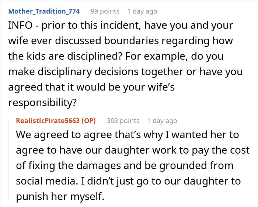Click the 'punish her myself.' line
Screen dimensions: 258x207
point(60,196)
